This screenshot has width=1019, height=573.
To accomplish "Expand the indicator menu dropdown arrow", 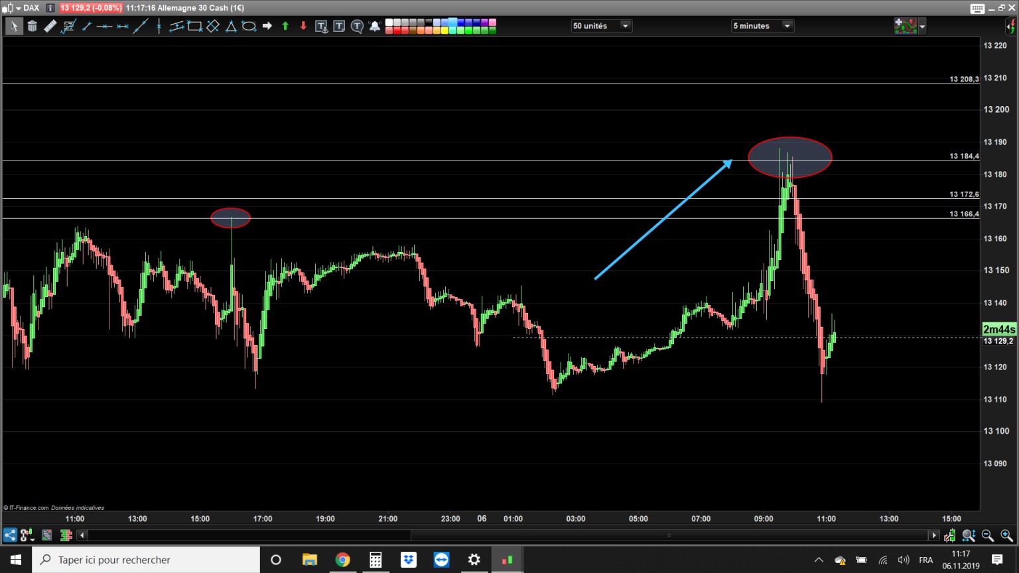I will click(922, 27).
